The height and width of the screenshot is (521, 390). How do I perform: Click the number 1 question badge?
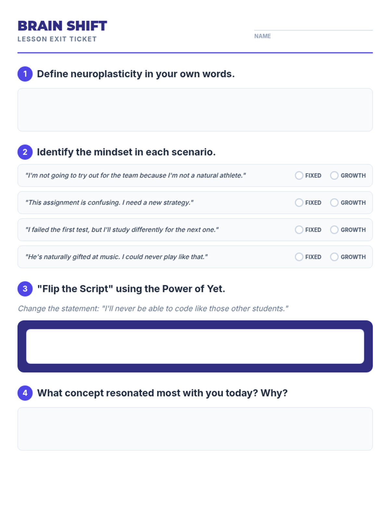click(x=25, y=74)
